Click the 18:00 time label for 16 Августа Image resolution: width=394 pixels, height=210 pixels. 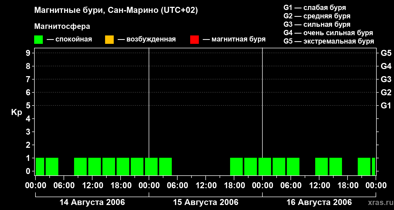click(348, 186)
